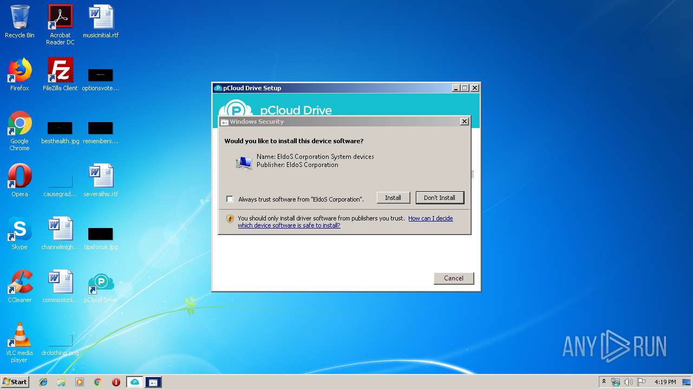Viewport: 693px width, 389px height.
Task: Cancel the pCloud Drive Setup
Action: tap(454, 278)
